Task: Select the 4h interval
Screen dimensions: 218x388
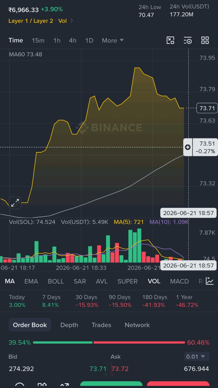Action: point(73,40)
